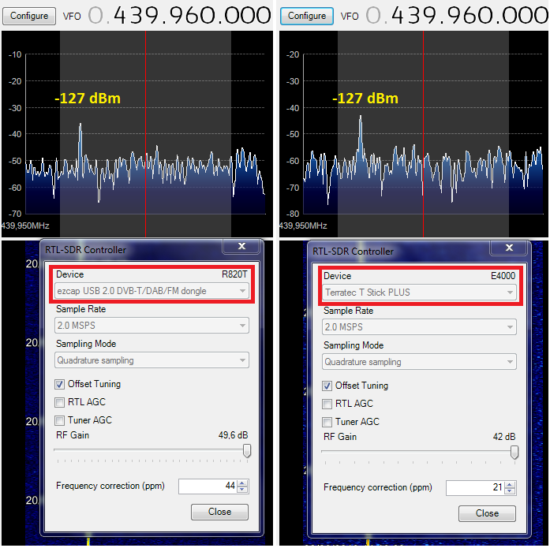Click RF Gain slider thumb at 42 dB

click(514, 452)
